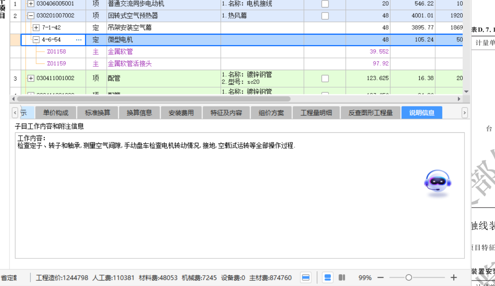This screenshot has width=495, height=286.
Task: Open the 组价方案 tab
Action: (x=271, y=113)
